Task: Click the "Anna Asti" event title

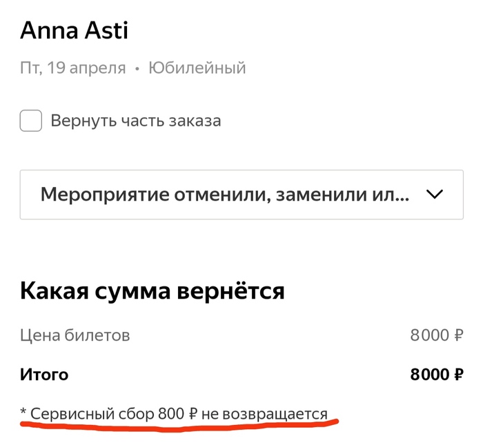Action: click(75, 30)
